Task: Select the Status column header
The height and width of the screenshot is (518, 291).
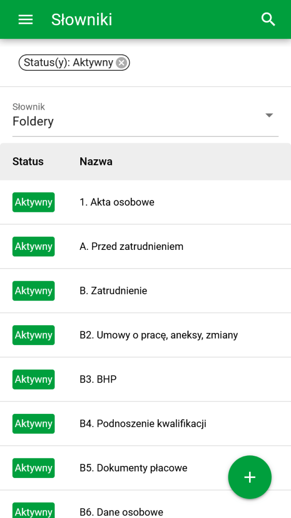Action: tap(27, 161)
